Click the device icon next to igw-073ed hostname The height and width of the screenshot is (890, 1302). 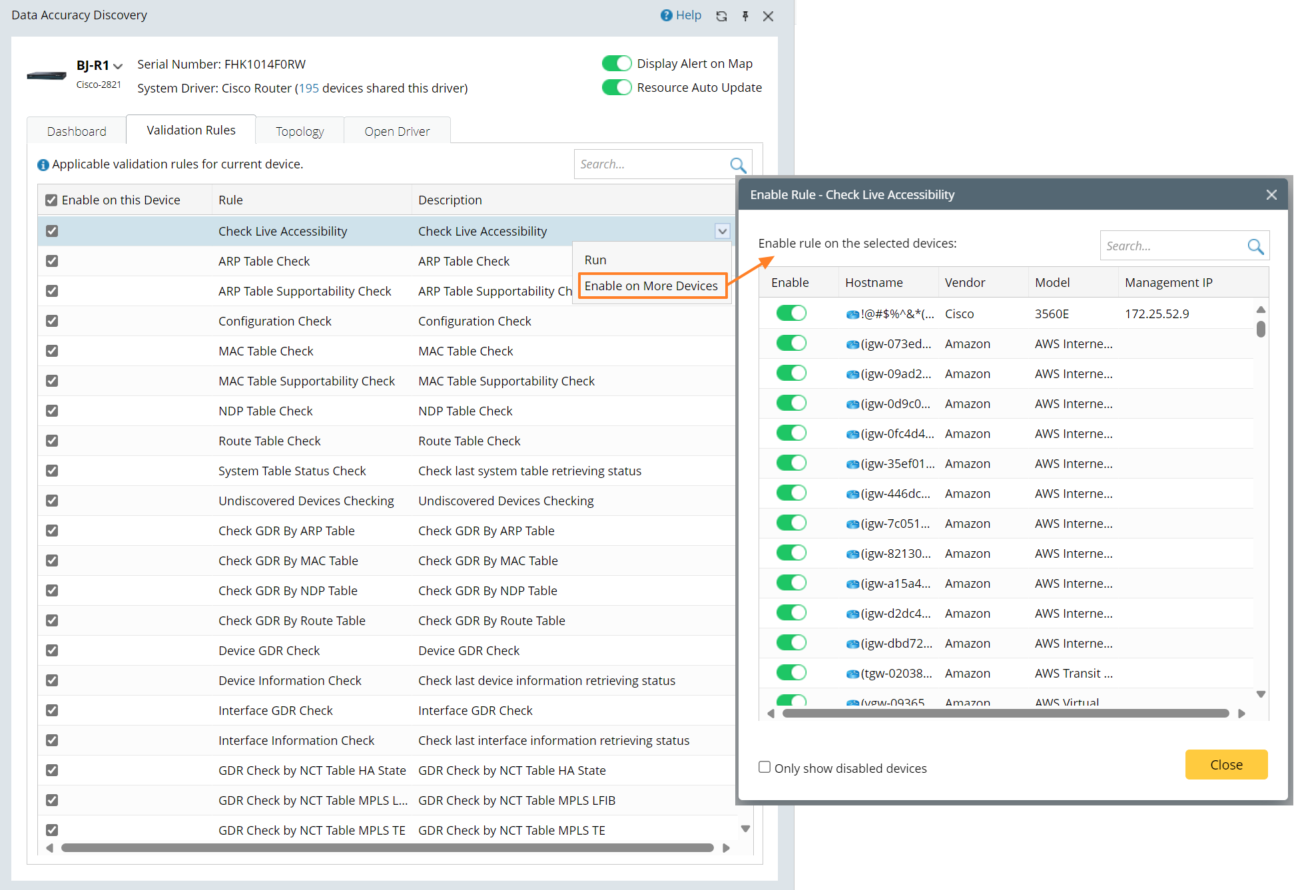(x=852, y=345)
